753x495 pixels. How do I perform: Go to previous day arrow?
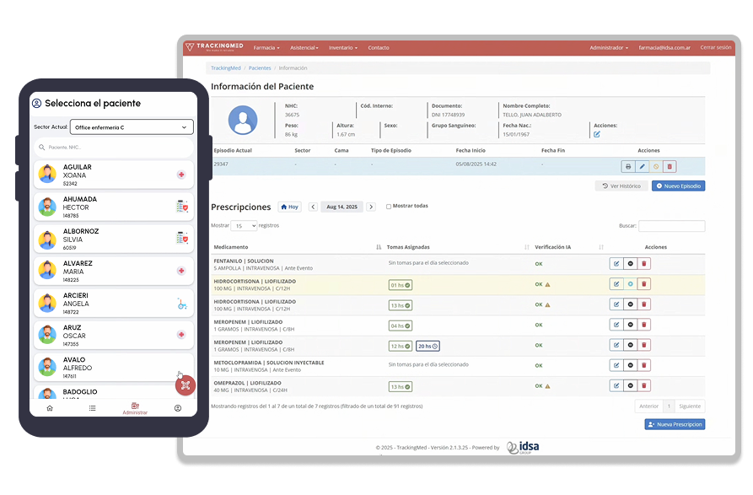pos(313,207)
